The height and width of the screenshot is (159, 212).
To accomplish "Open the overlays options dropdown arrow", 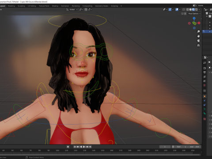I will 180,9.
